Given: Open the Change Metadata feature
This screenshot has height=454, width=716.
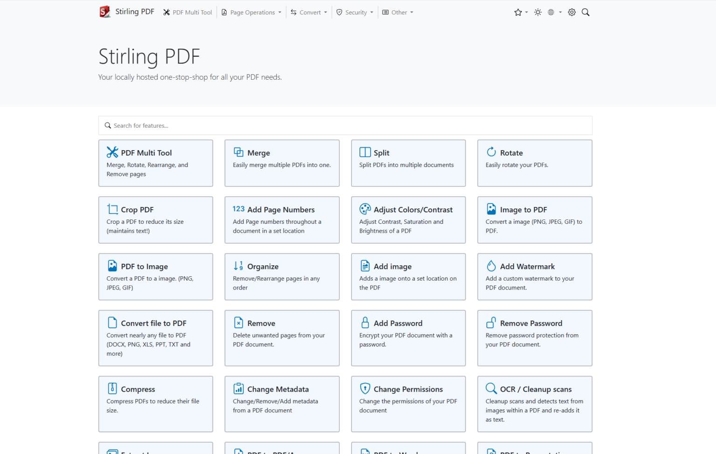Looking at the screenshot, I should 282,404.
